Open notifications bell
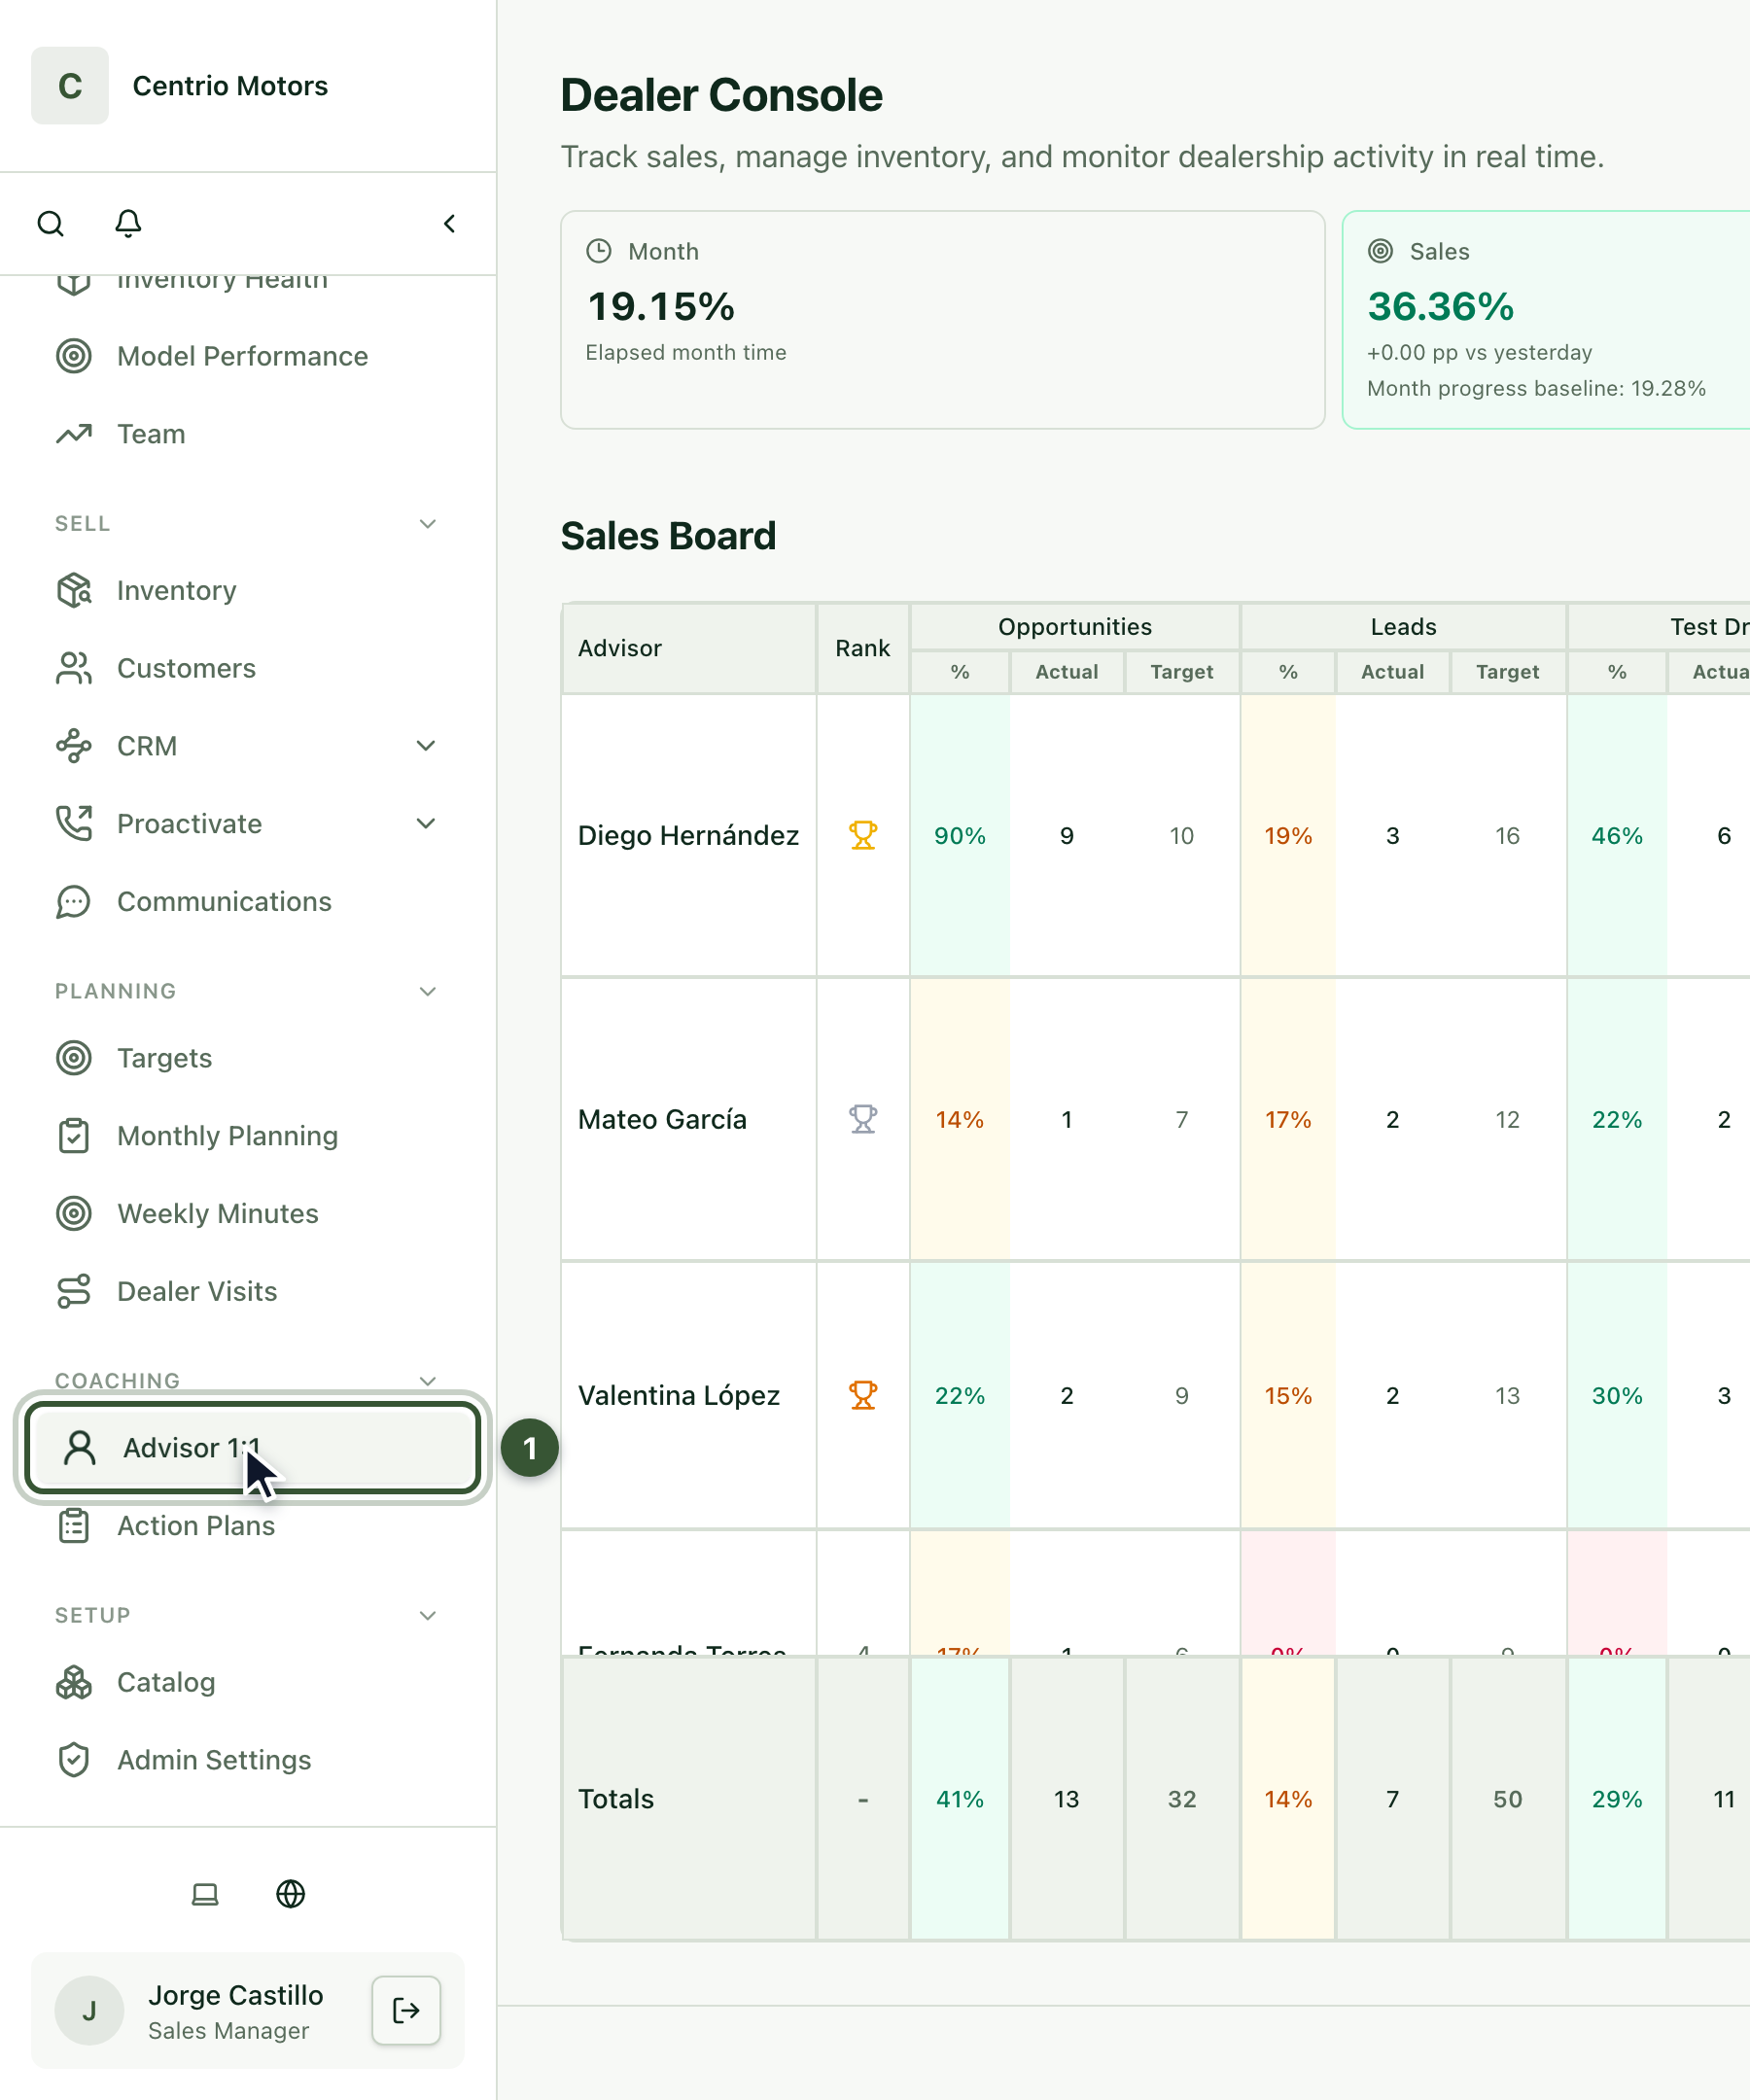This screenshot has width=1750, height=2100. coord(128,223)
